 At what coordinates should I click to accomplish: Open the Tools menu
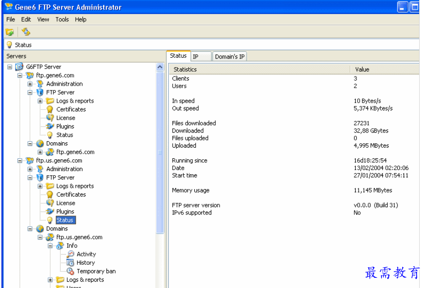coord(62,19)
